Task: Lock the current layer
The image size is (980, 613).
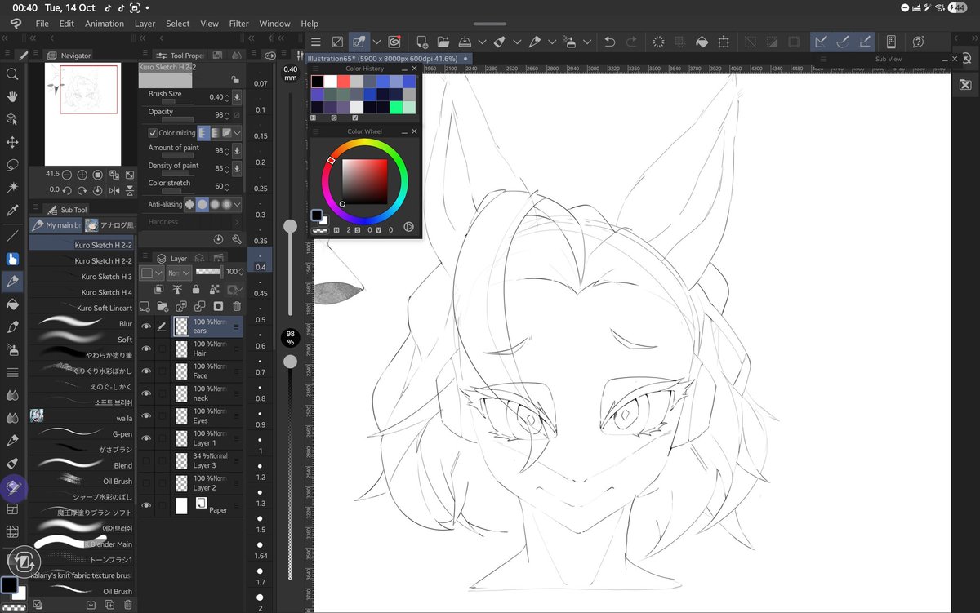Action: pos(196,289)
